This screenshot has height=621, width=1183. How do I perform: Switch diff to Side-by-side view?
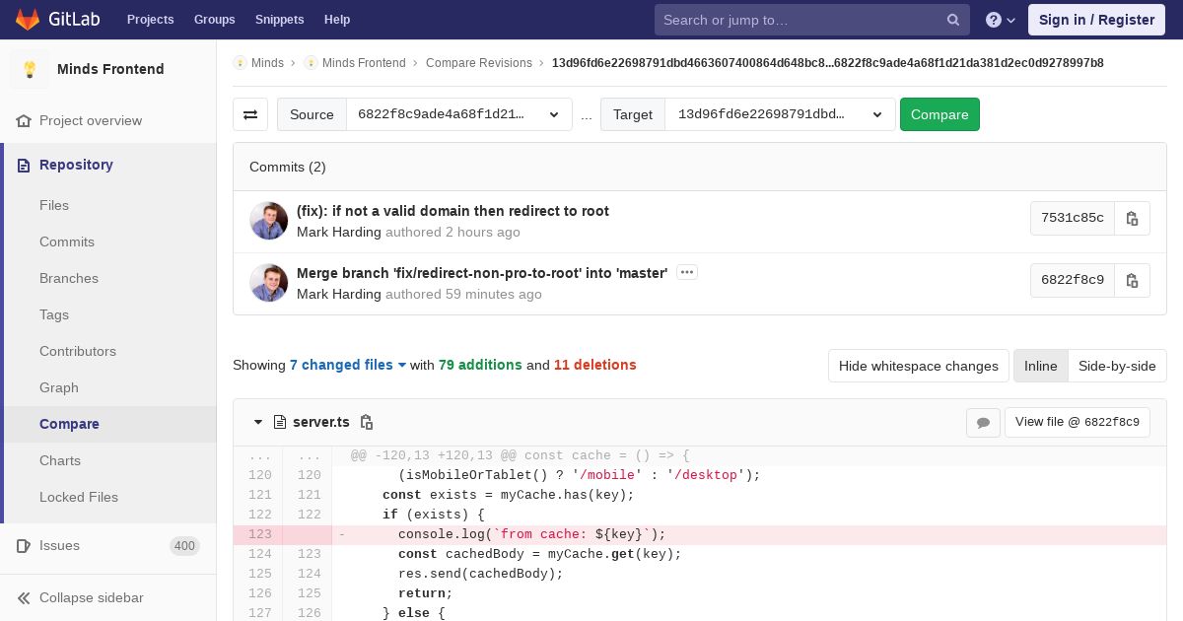[x=1117, y=366]
